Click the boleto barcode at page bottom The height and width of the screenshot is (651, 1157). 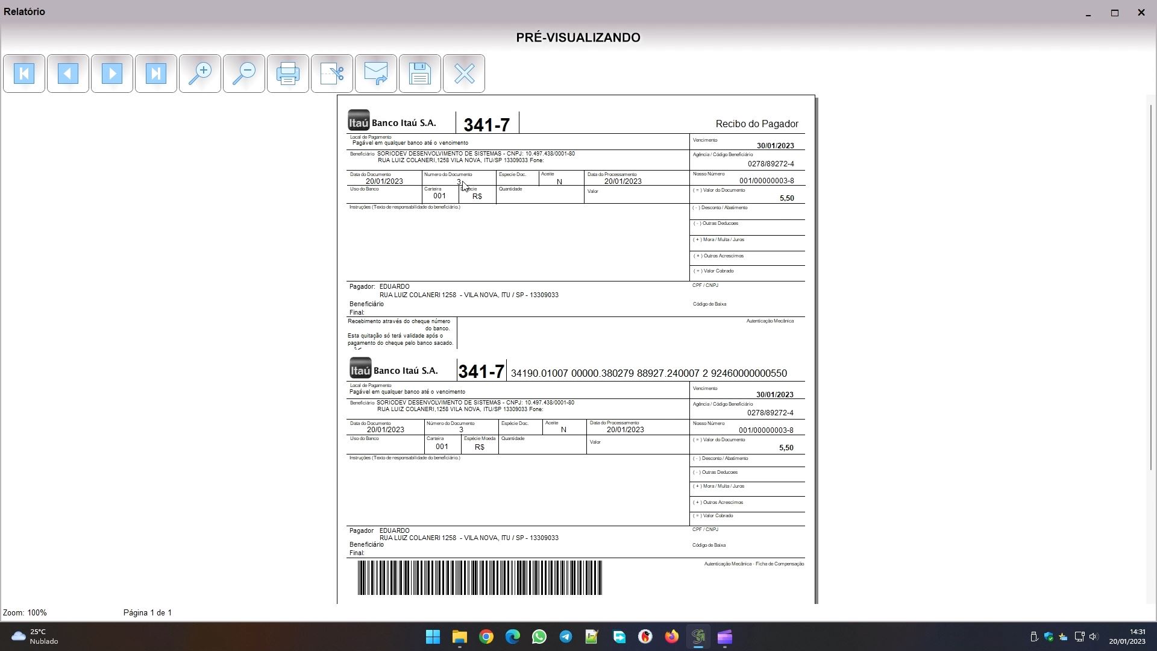(x=480, y=577)
